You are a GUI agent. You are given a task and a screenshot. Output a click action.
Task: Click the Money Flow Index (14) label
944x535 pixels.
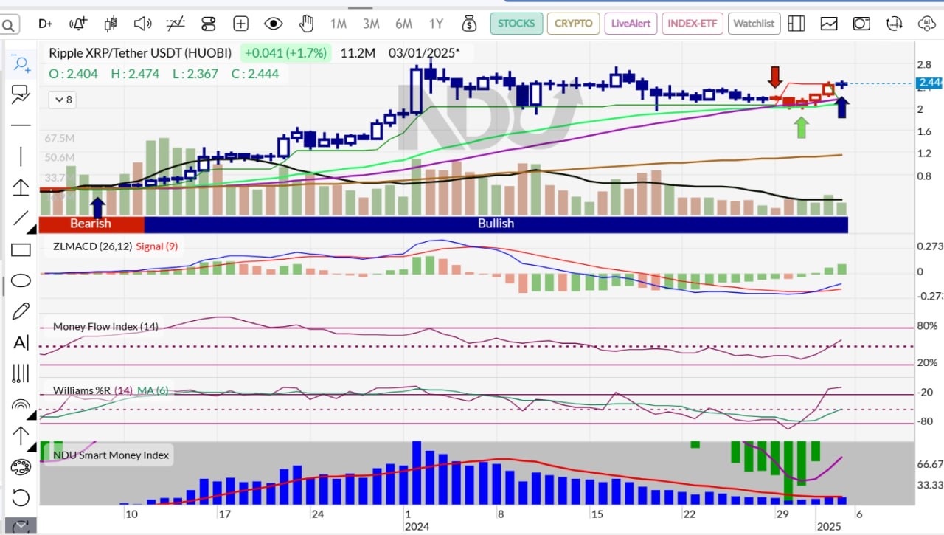point(105,326)
